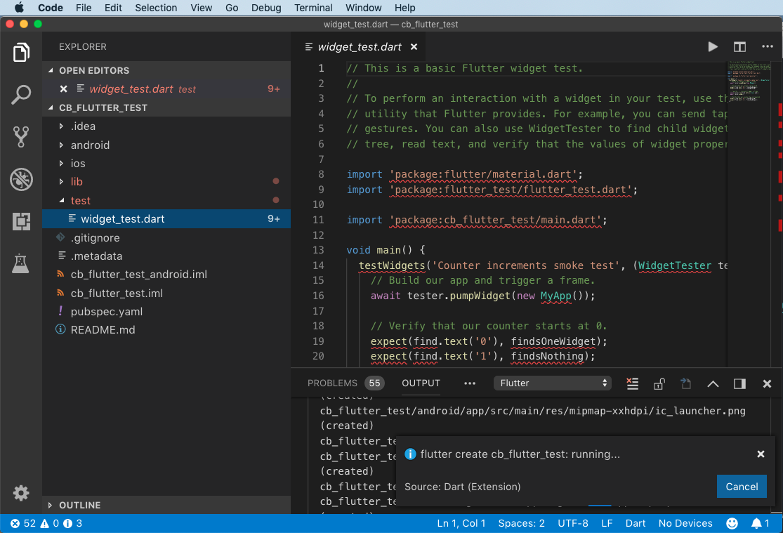Maximize the panel with the chevron up
This screenshot has height=533, width=783.
tap(713, 383)
